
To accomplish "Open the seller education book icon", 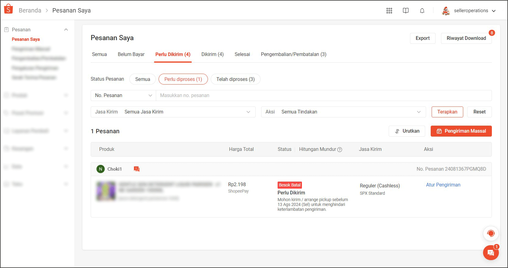I will (406, 11).
